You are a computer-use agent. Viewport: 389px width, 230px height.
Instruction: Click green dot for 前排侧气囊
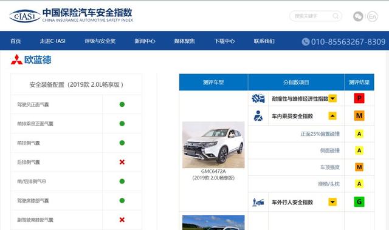(x=122, y=143)
